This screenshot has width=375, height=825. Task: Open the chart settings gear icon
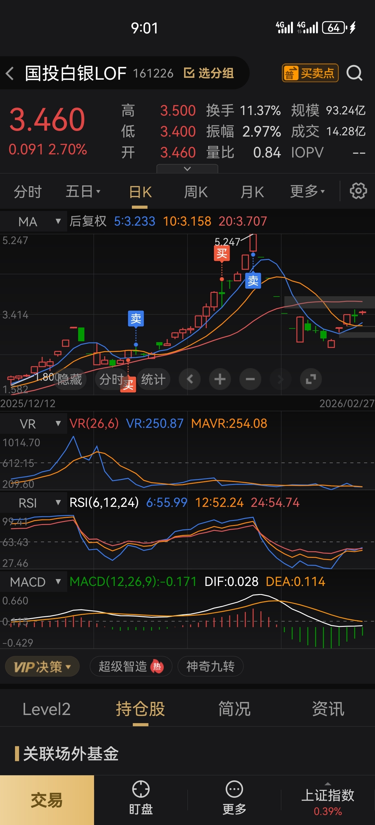pos(358,191)
